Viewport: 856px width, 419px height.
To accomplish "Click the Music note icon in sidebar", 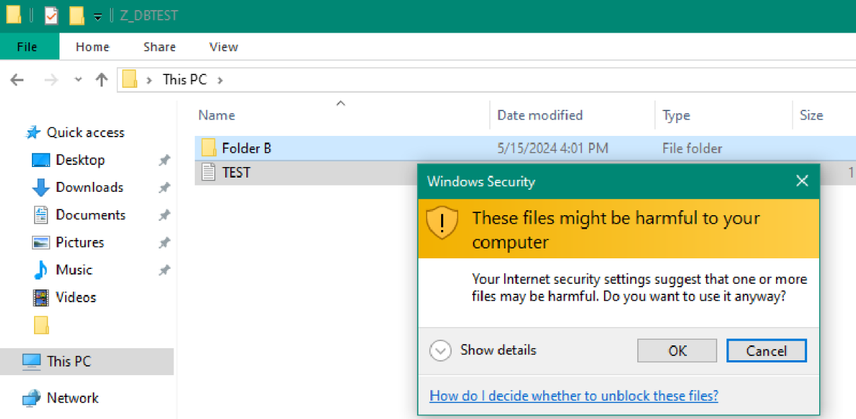I will pyautogui.click(x=41, y=270).
